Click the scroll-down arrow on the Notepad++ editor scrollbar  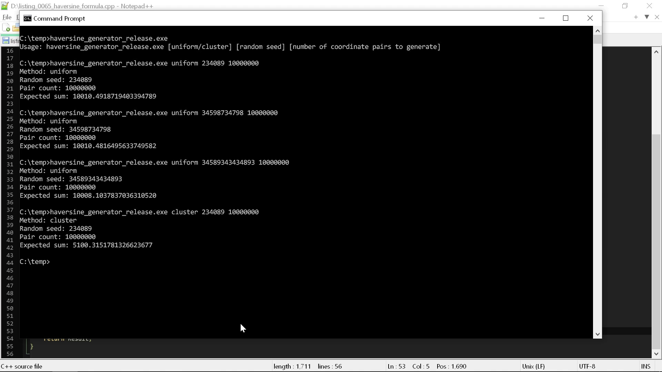(x=656, y=354)
